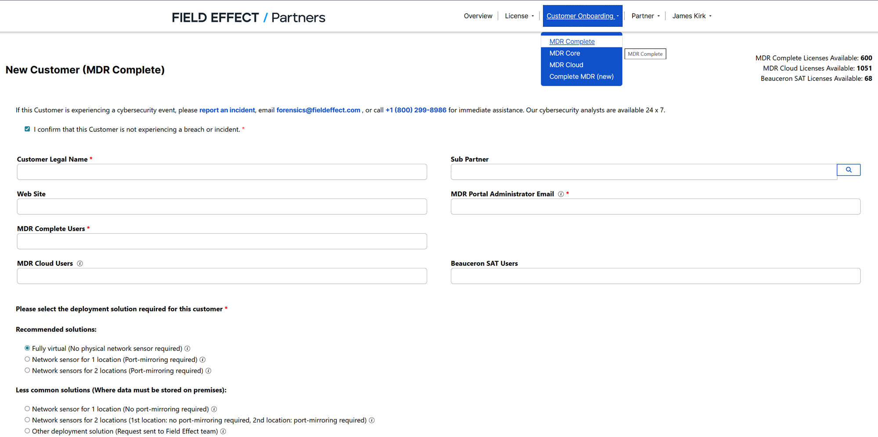Uncheck the no breach or incident confirmation checkbox
878x437 pixels.
pyautogui.click(x=27, y=129)
